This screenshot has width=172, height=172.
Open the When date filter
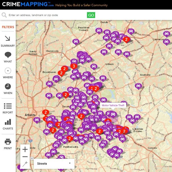point(8,88)
